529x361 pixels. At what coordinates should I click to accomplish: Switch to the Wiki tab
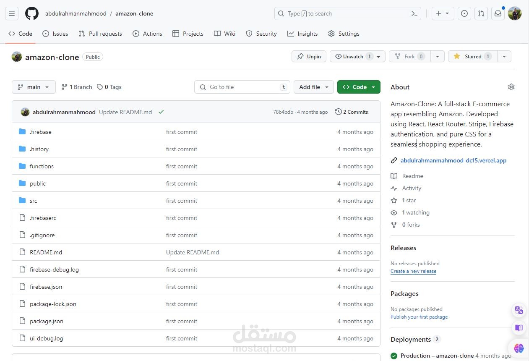[225, 34]
